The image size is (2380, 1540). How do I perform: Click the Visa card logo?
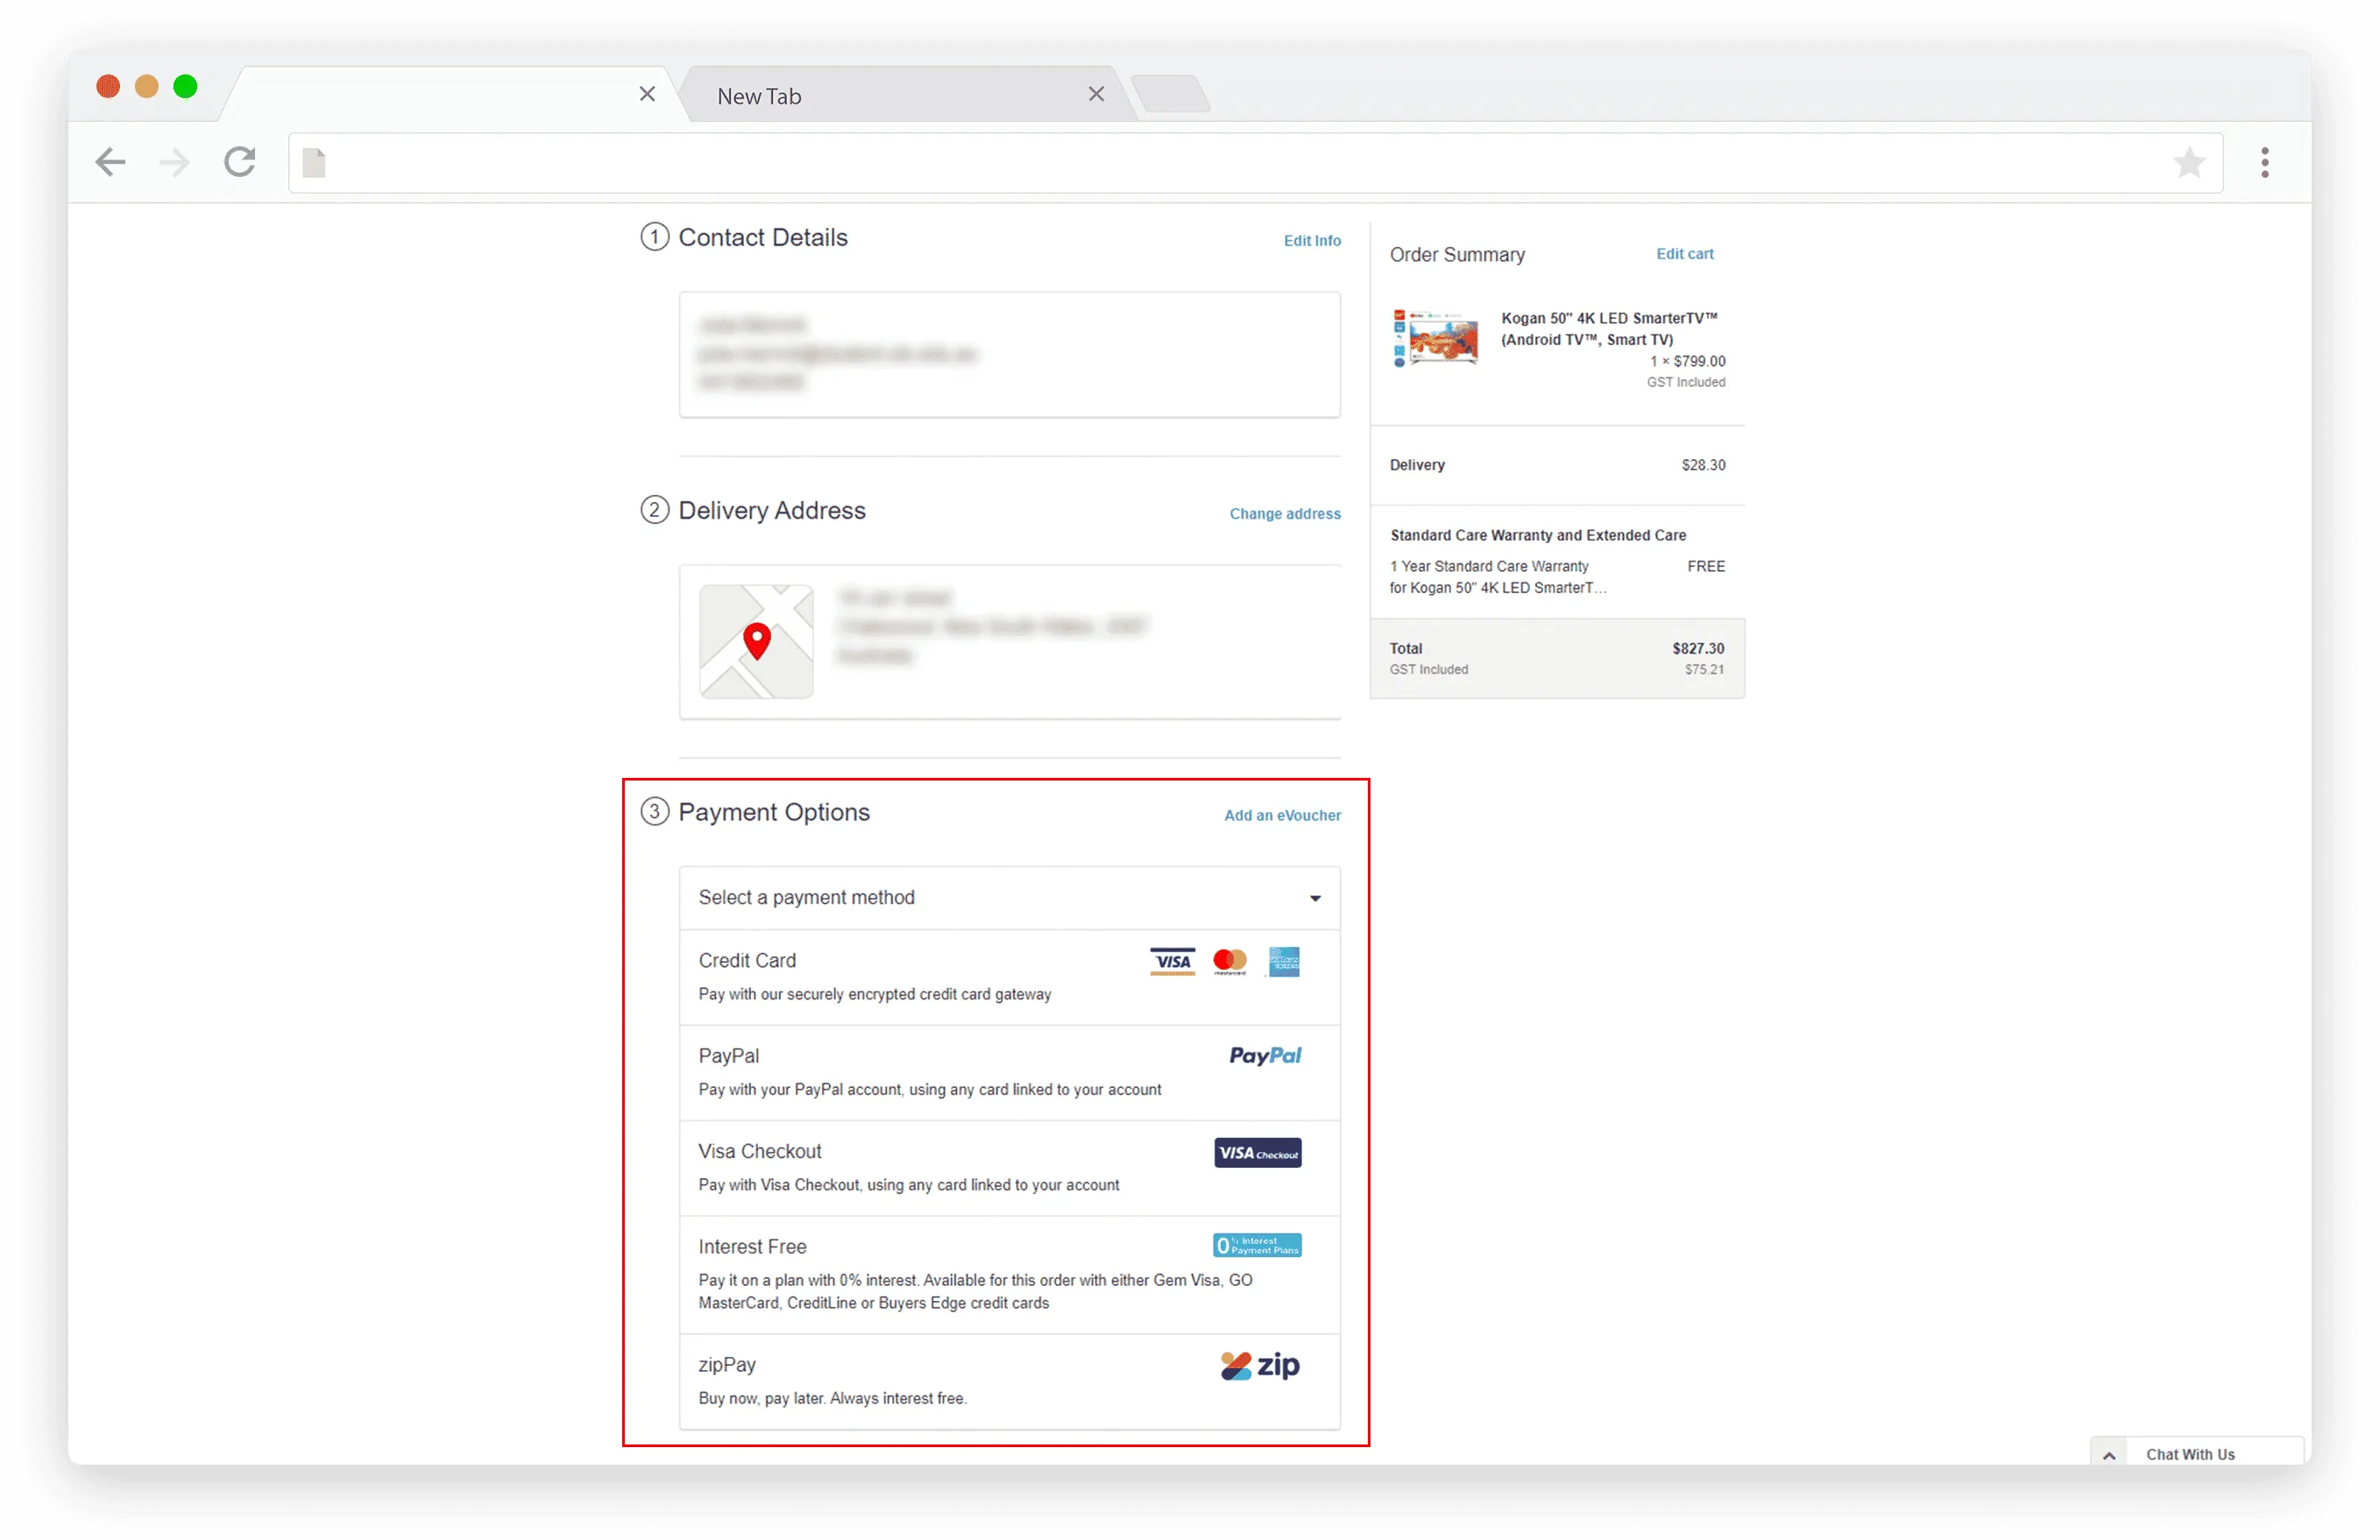pyautogui.click(x=1172, y=961)
